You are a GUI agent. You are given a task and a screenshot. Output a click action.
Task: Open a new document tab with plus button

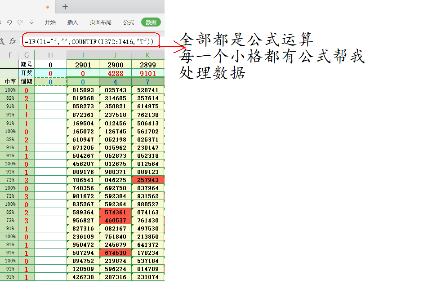[65, 7]
